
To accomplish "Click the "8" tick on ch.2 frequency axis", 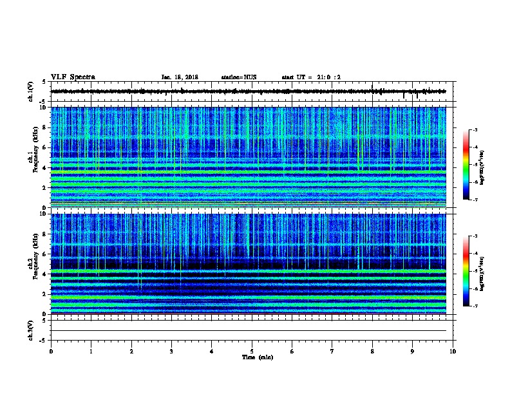I will click(44, 234).
